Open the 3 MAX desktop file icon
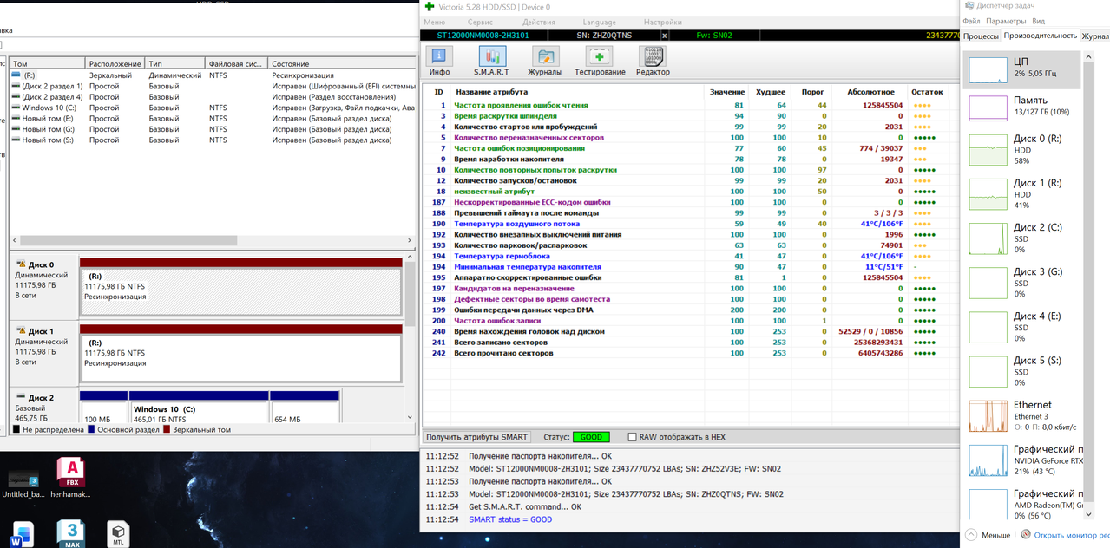Screen dimensions: 1110x548 pos(71,533)
